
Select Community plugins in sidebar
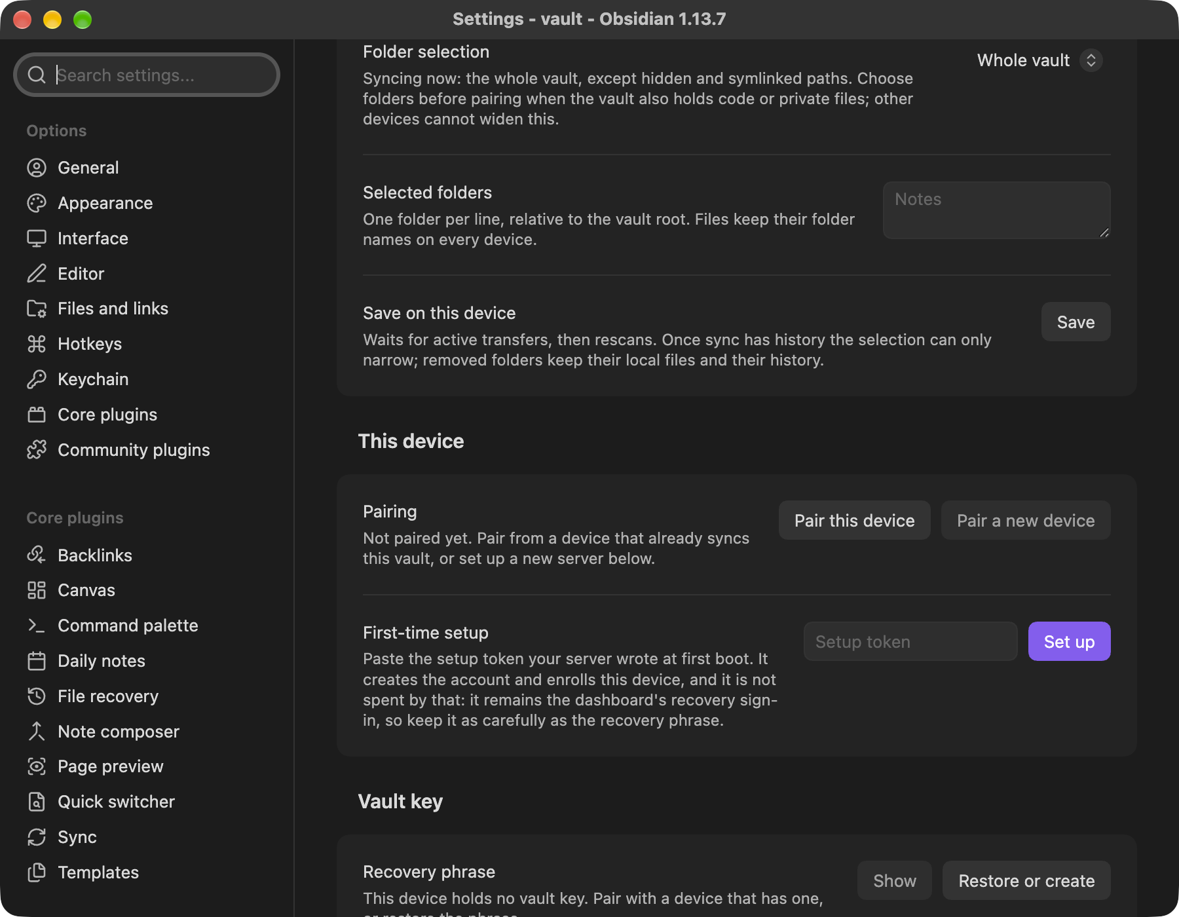[147, 450]
